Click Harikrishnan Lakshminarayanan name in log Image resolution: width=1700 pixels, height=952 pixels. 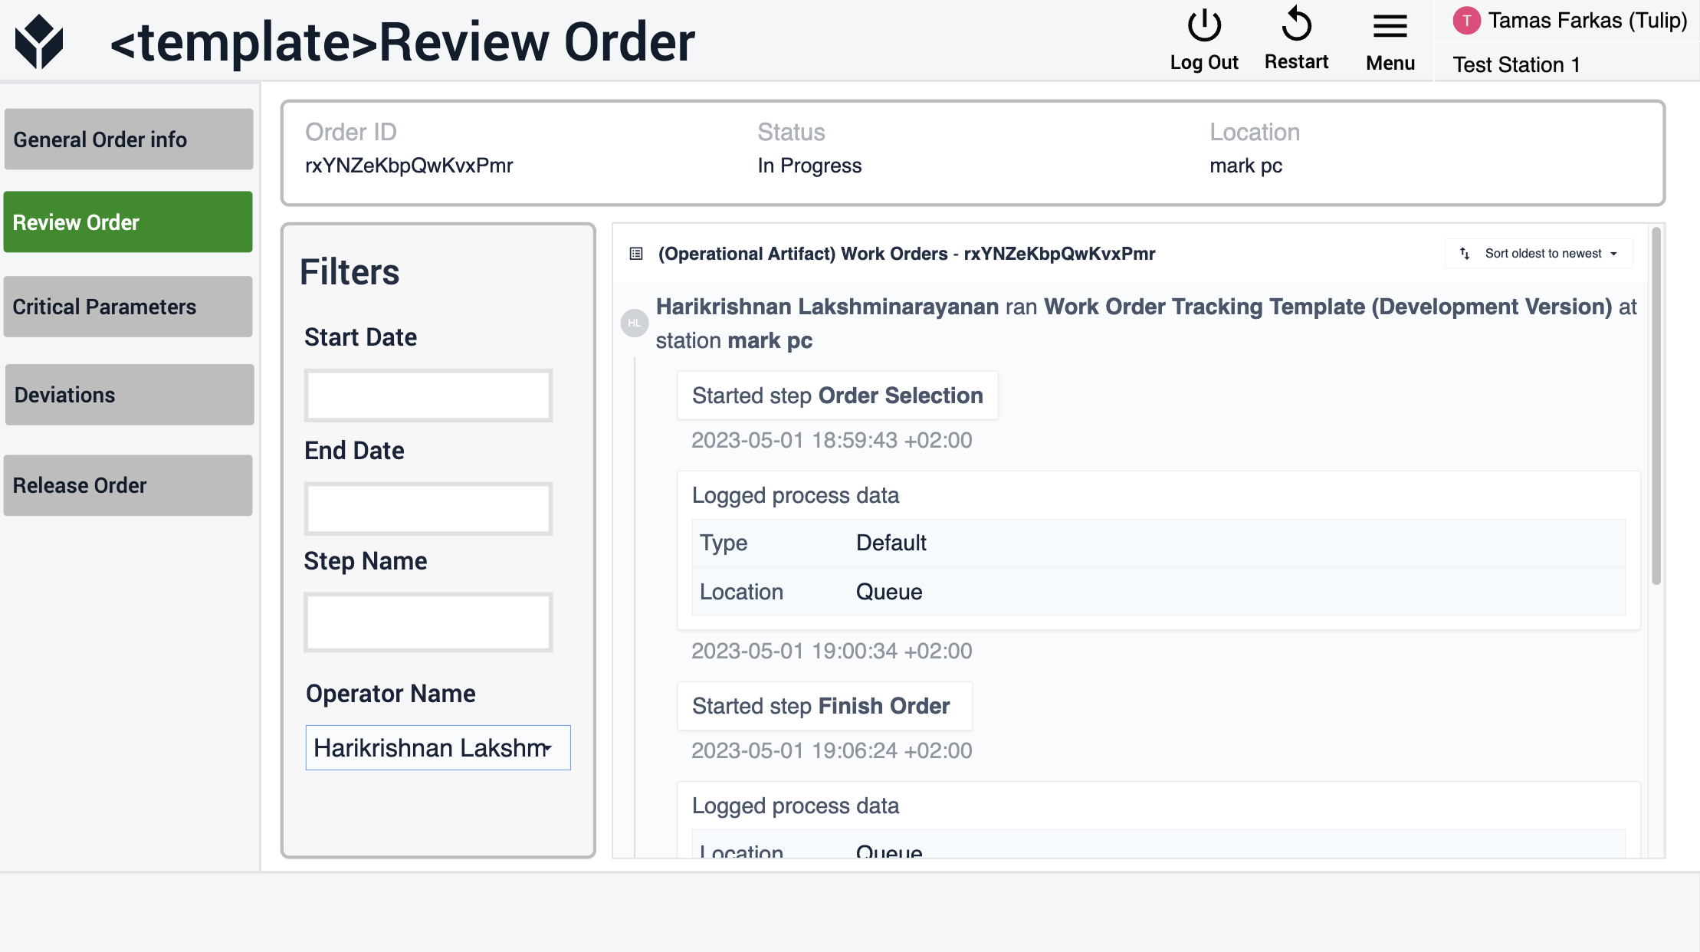(827, 307)
